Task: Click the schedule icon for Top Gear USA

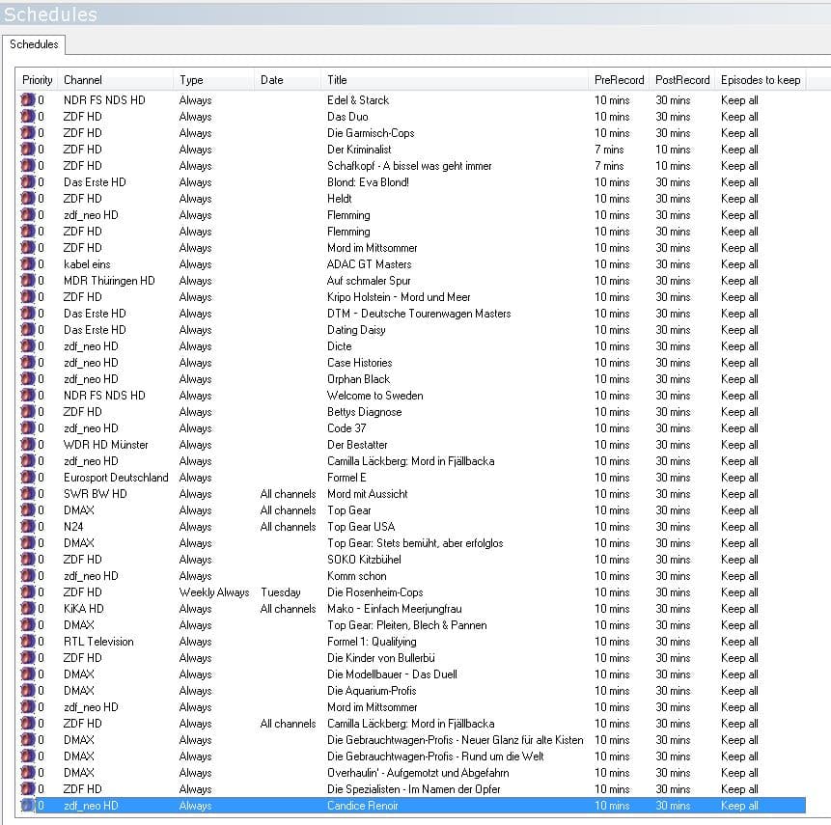Action: pos(28,527)
